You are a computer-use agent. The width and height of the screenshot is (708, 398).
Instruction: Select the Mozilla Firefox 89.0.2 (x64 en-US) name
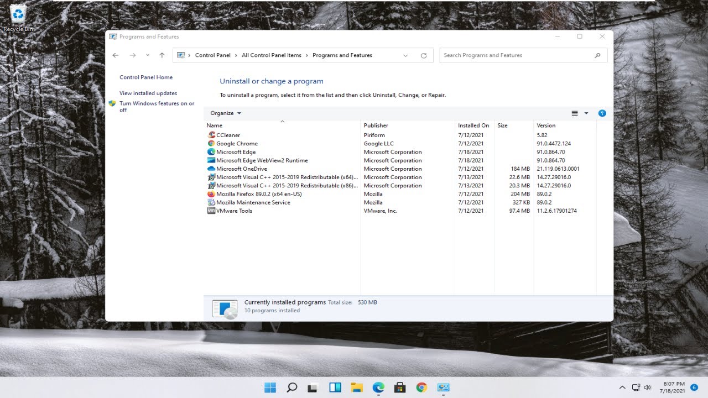(x=259, y=194)
